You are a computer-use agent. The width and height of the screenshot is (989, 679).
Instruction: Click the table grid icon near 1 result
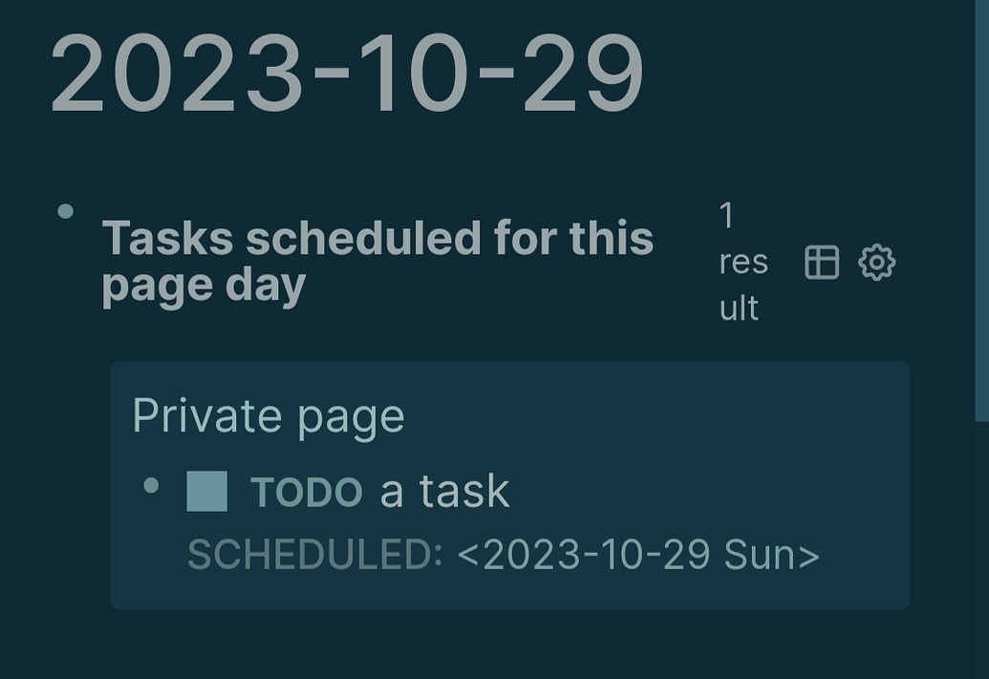tap(823, 262)
